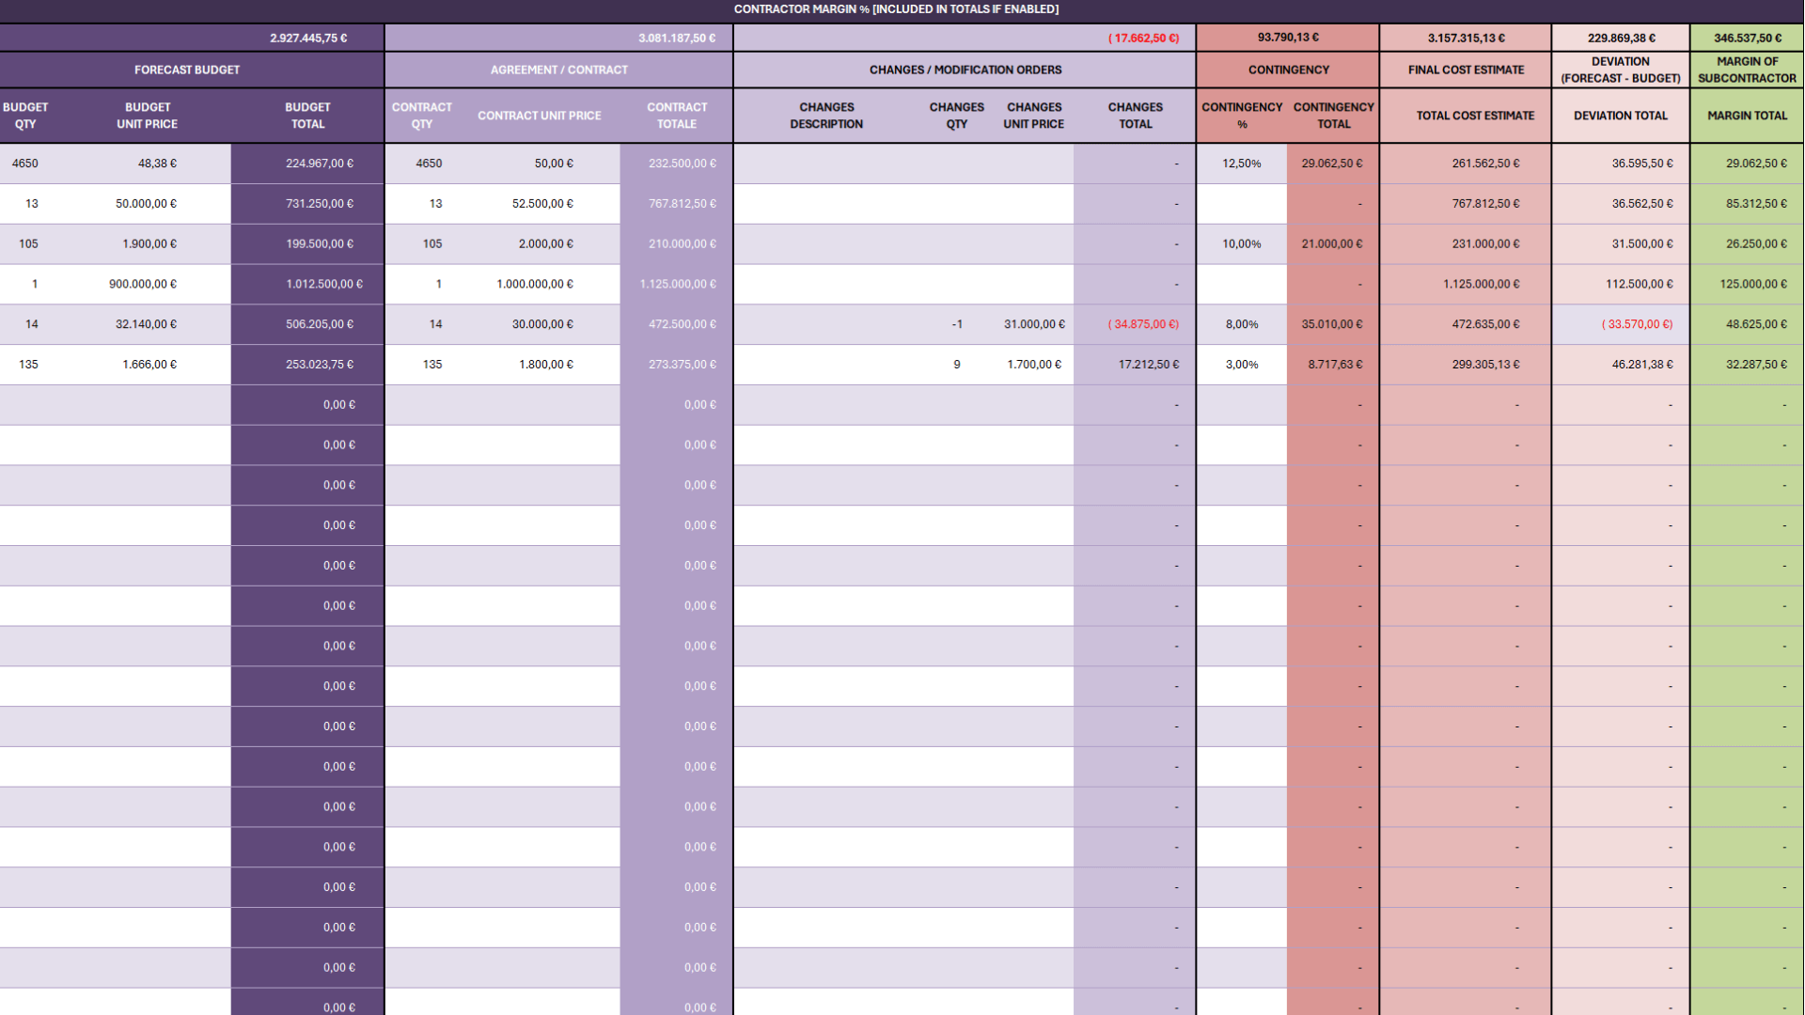Screen dimensions: 1805x1015
Task: Select the contingency percentage cell 12,50%
Action: click(x=1242, y=163)
